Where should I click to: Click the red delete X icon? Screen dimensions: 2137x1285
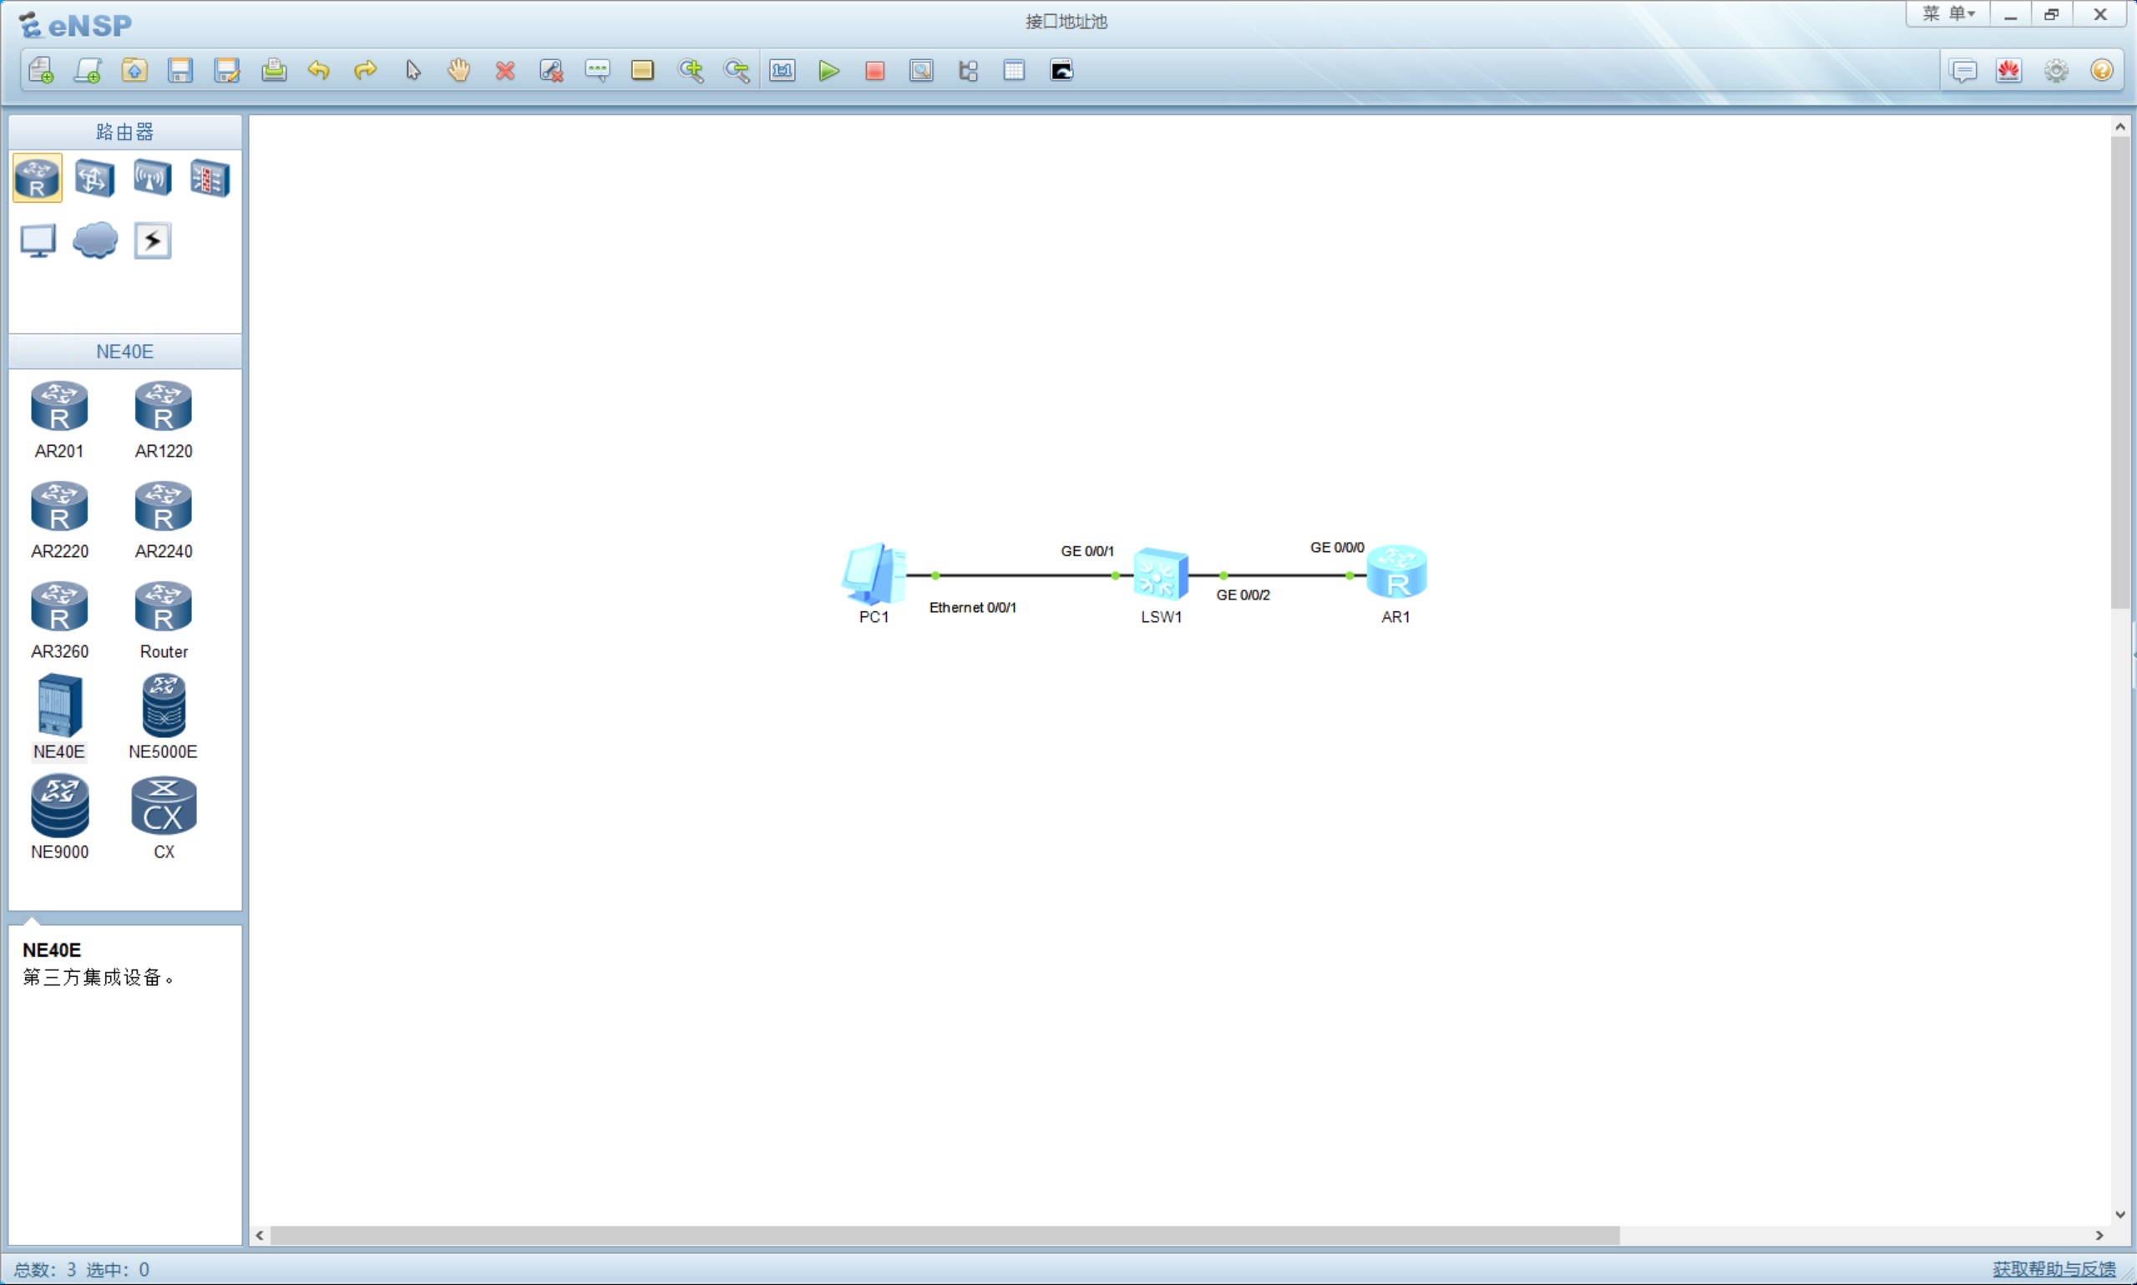coord(504,70)
